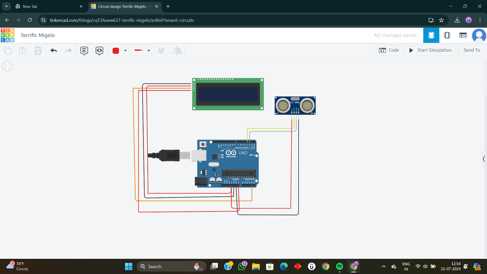Click the ENG IN language indicator
Screen dimensions: 487x274
coord(406,266)
